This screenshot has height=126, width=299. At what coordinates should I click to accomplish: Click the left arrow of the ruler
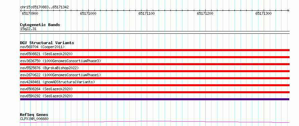click(21, 10)
